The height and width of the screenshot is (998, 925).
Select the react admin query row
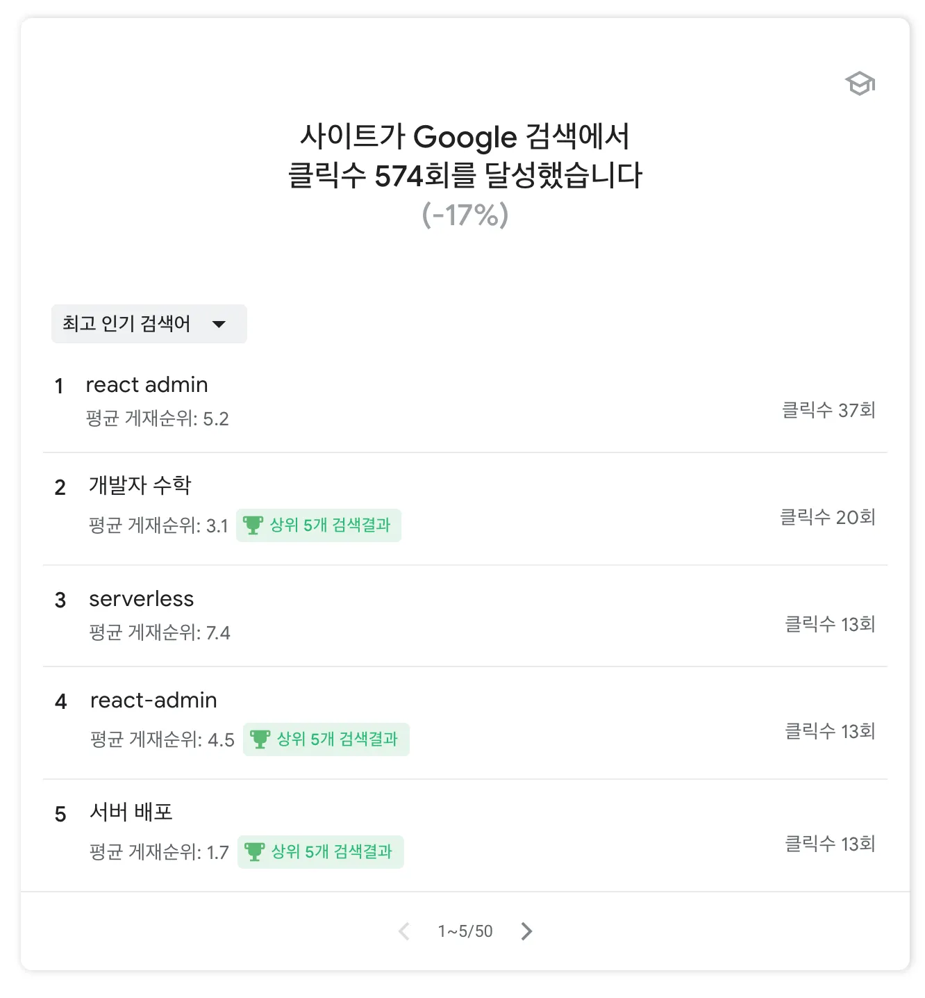coord(465,402)
